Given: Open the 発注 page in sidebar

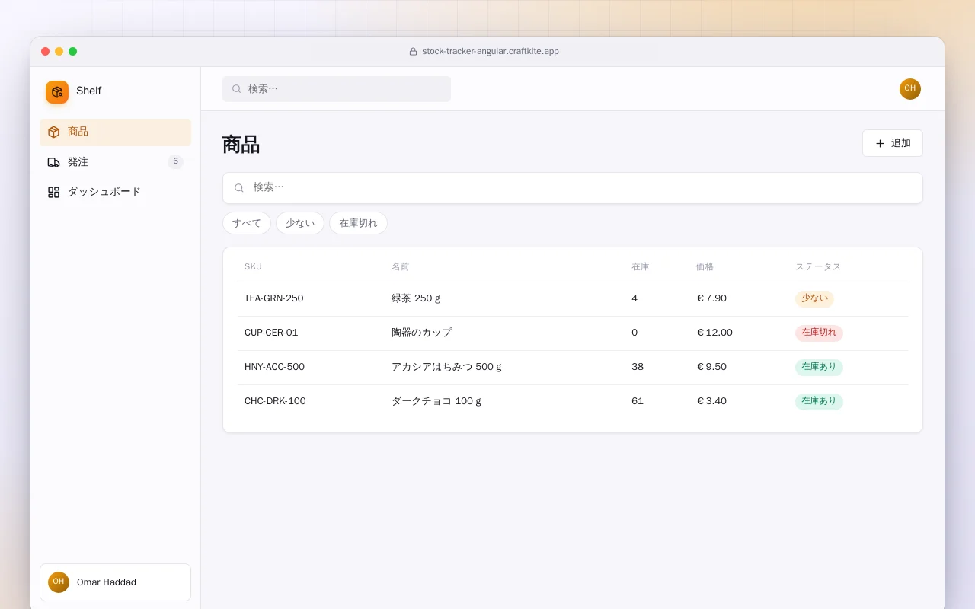Looking at the screenshot, I should pyautogui.click(x=115, y=162).
